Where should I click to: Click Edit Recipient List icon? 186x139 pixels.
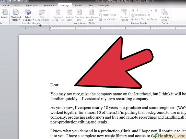tap(42, 12)
